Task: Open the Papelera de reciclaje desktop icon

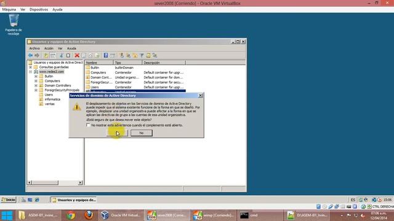Action: [x=14, y=25]
